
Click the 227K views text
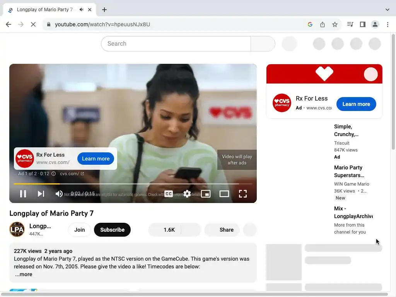click(27, 251)
